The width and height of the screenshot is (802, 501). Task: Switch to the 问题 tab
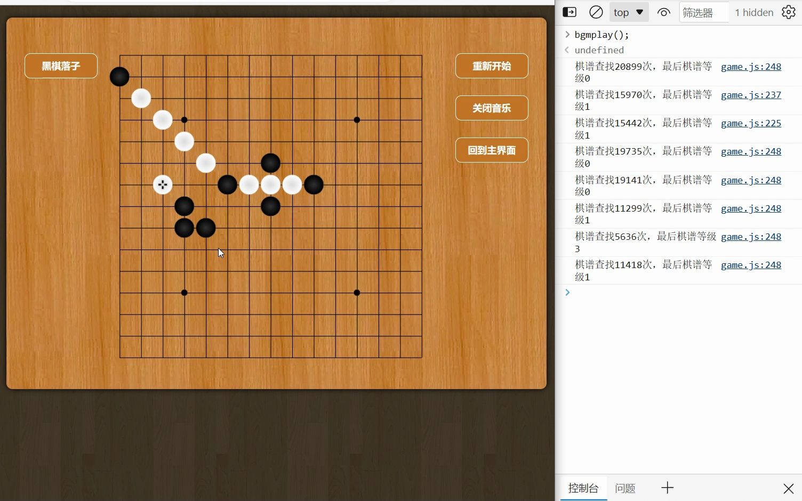[x=625, y=488]
